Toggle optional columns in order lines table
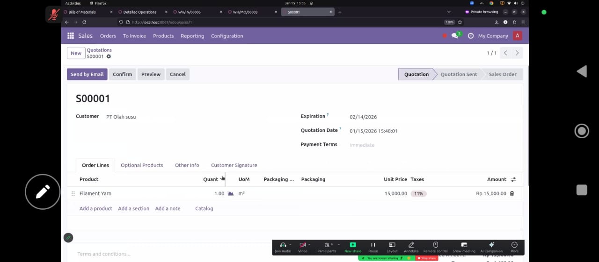The image size is (599, 262). pos(513,179)
